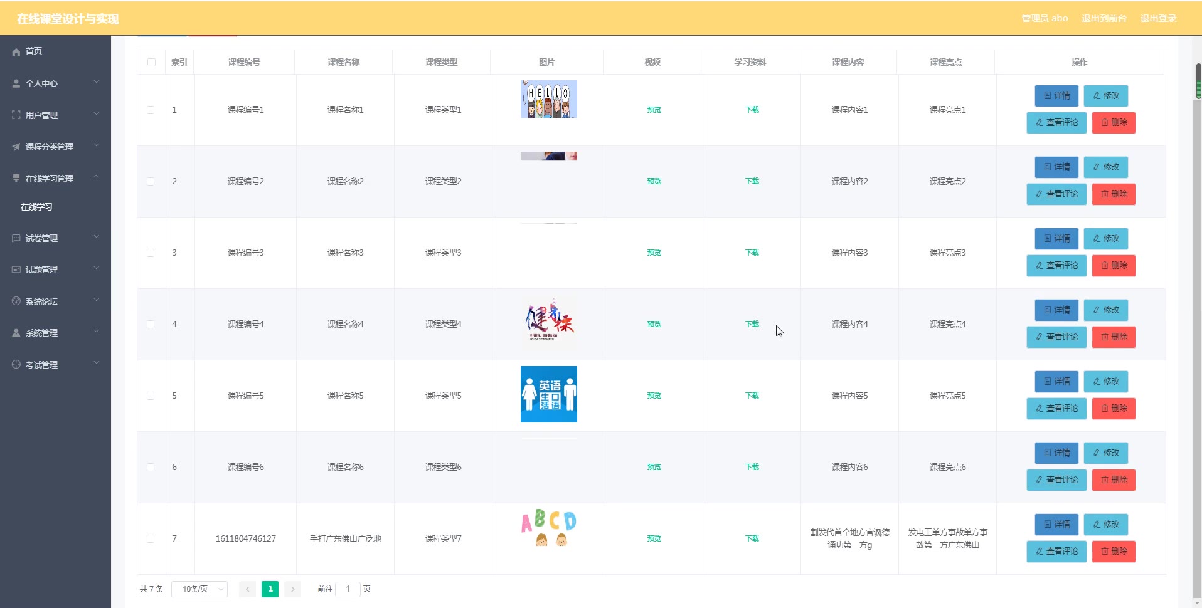Open the blue 英语口语 thumbnail in row 5
Viewport: 1202px width, 608px height.
548,394
